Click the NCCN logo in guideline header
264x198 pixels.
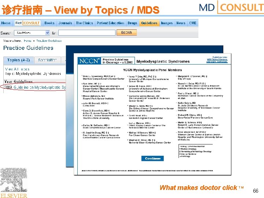[x=89, y=61]
